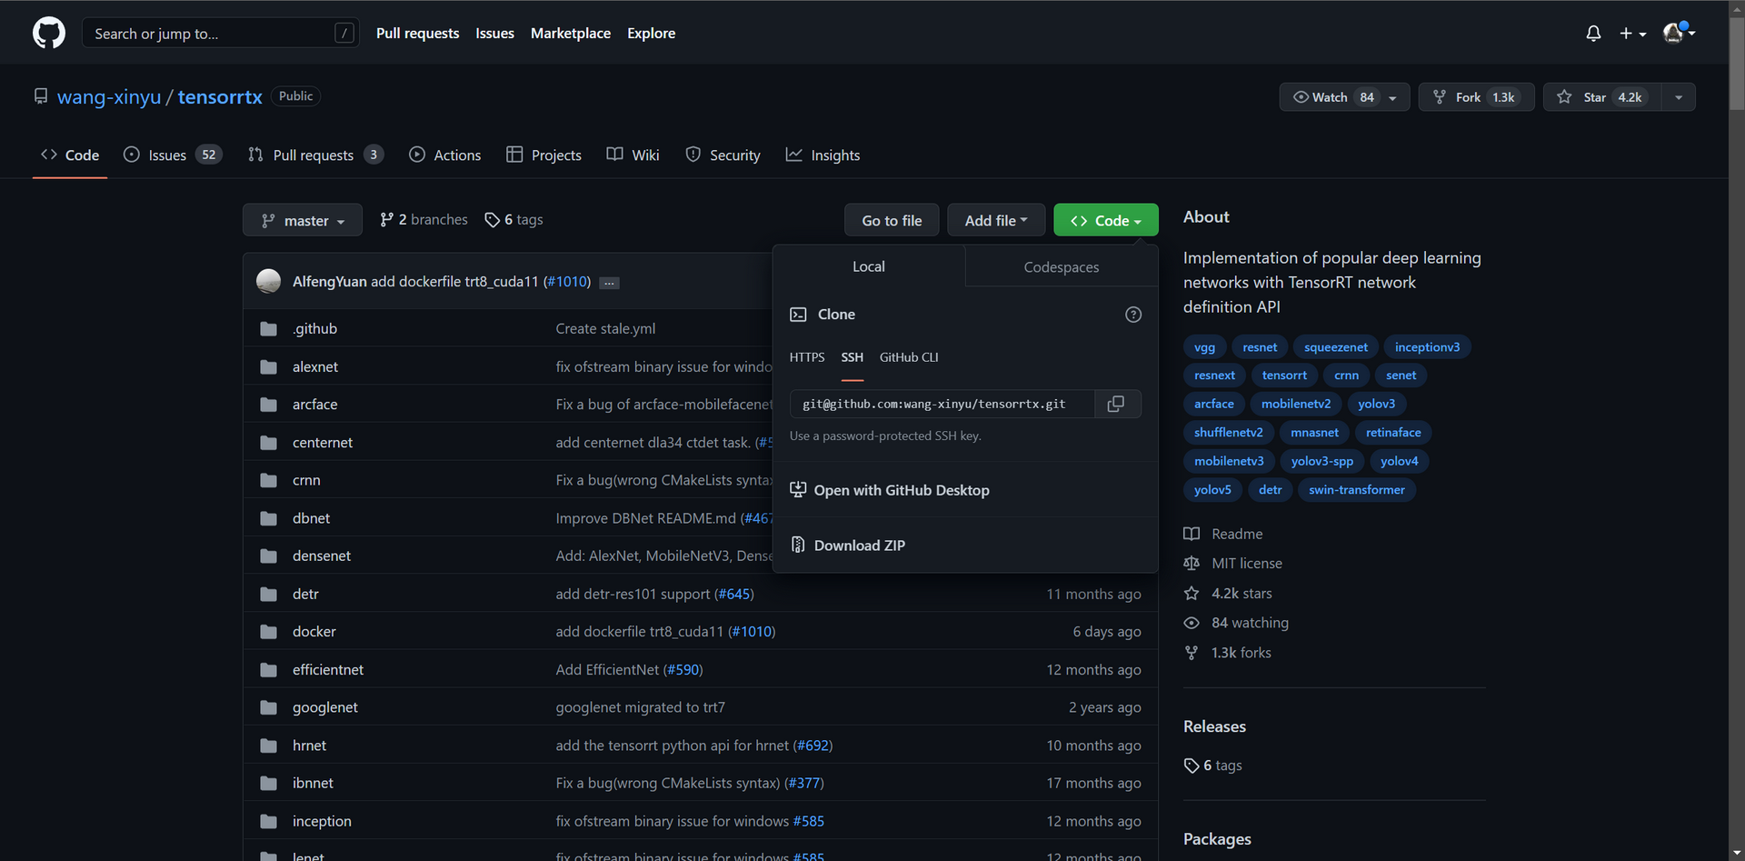Click the MIT license scale icon
Image resolution: width=1745 pixels, height=861 pixels.
pyautogui.click(x=1192, y=564)
